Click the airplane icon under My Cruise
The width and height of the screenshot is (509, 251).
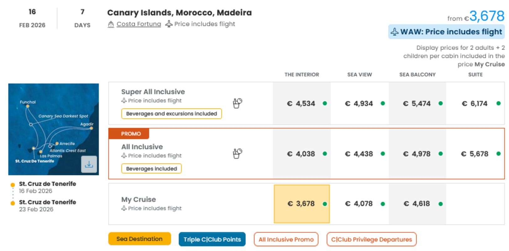pyautogui.click(x=124, y=208)
